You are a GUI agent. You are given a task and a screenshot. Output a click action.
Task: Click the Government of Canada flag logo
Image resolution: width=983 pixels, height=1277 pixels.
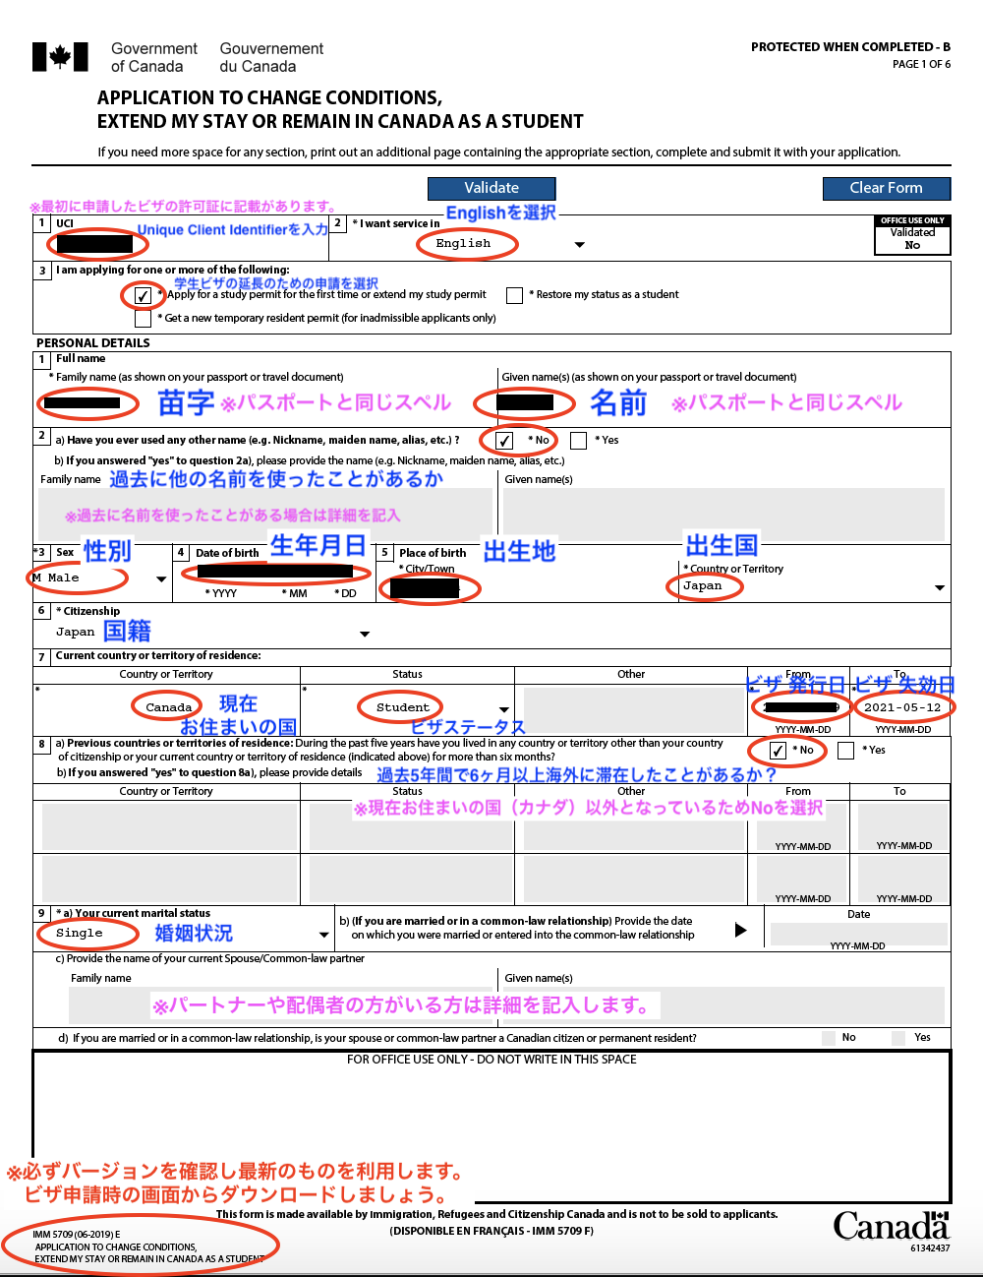click(x=60, y=57)
